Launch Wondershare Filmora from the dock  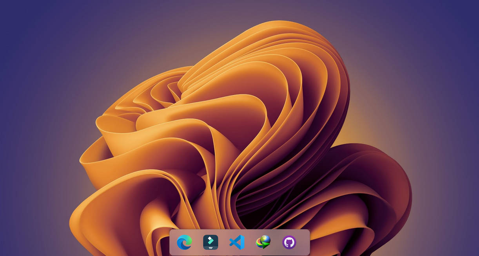tap(210, 242)
